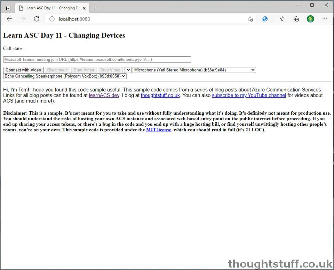The height and width of the screenshot is (270, 334).
Task: Open the MIT license link
Action: (159, 130)
